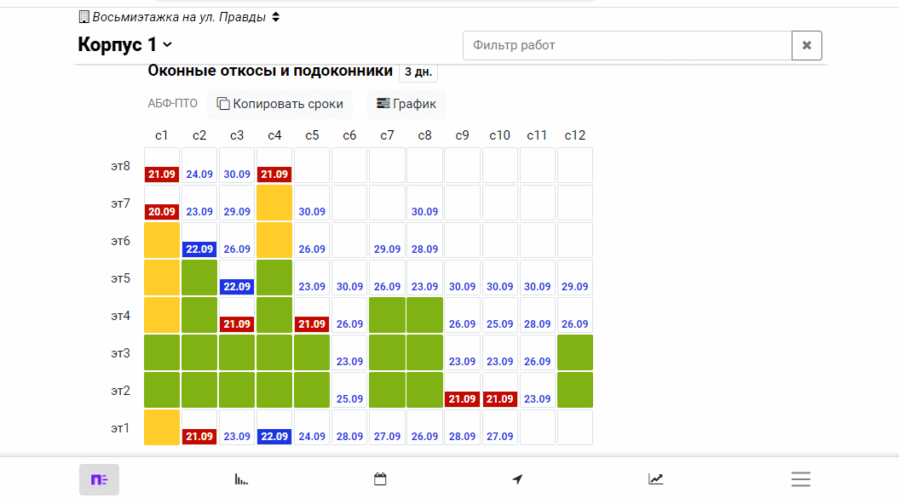
Task: Click the с6 section column header
Action: (x=349, y=135)
